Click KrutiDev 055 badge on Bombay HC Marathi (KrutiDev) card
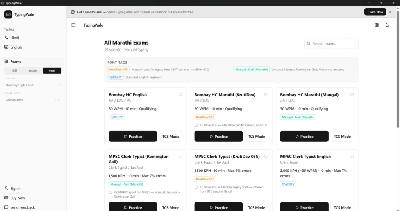Image resolution: width=400 pixels, height=211 pixels. click(x=205, y=117)
